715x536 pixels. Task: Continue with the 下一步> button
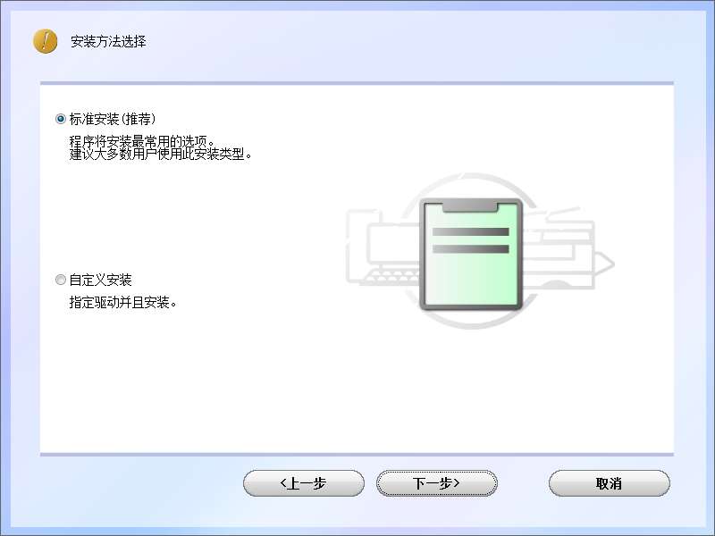[x=437, y=483]
